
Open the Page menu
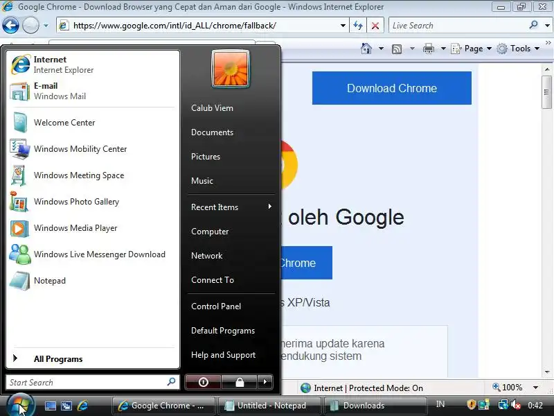pos(472,49)
